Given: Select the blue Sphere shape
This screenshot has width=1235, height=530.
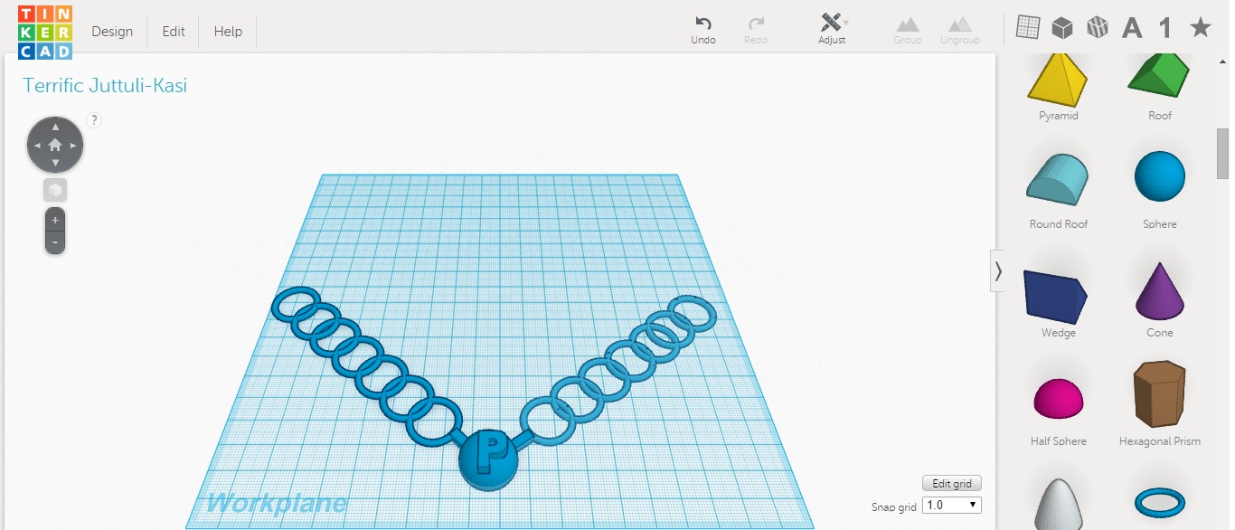Looking at the screenshot, I should click(x=1160, y=177).
